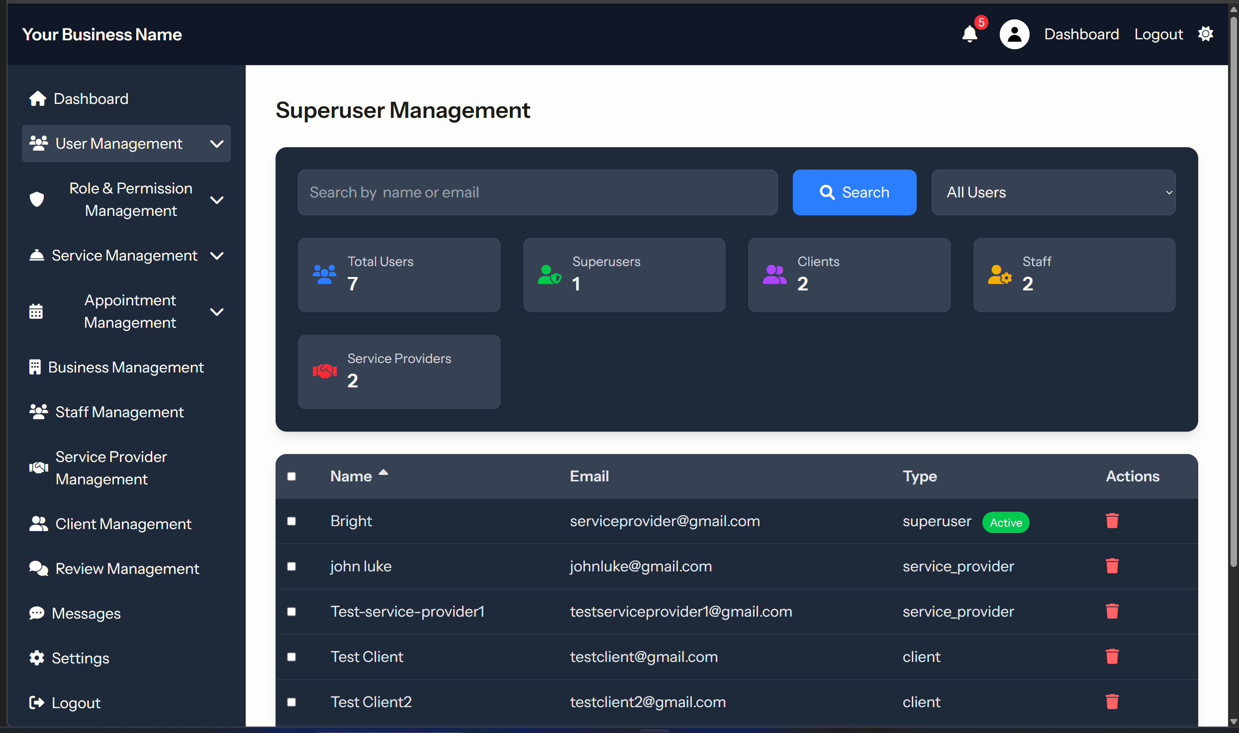Click the purple Clients icon
Viewport: 1239px width, 733px height.
point(774,275)
